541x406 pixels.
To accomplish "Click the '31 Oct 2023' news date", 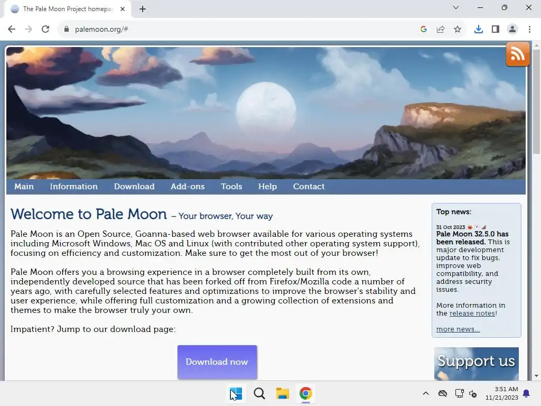I will [x=451, y=227].
